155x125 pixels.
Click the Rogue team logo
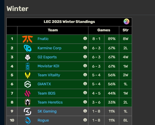[x=28, y=121]
